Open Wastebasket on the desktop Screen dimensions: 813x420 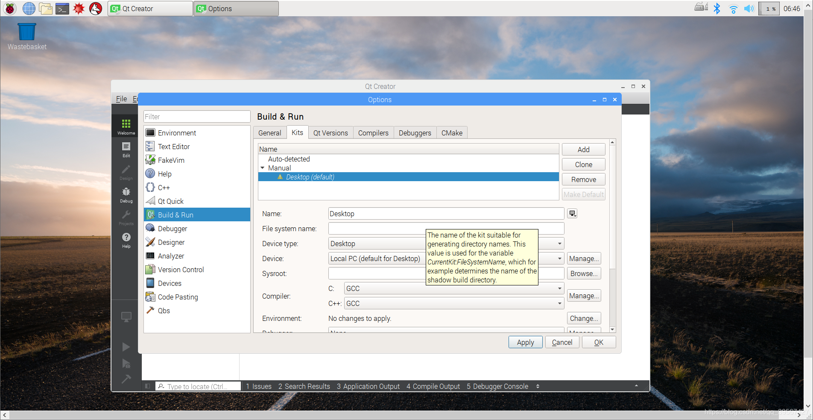(x=27, y=37)
